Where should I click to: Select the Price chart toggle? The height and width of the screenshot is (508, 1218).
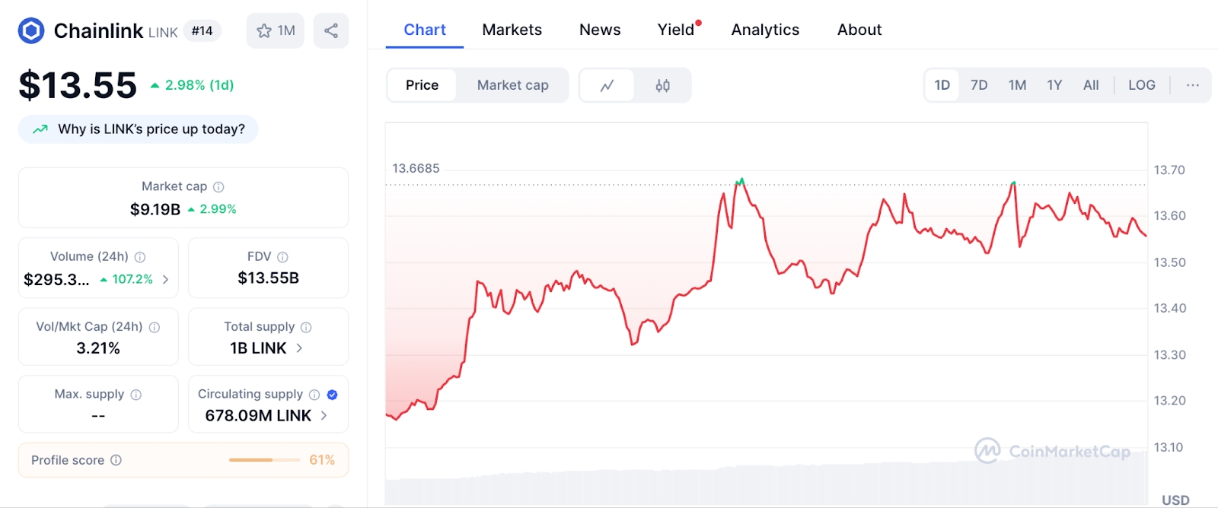point(422,85)
